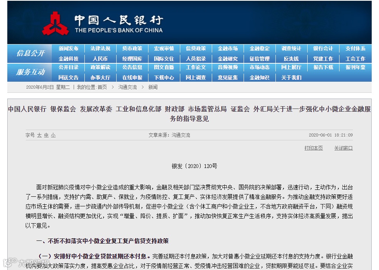Click the 信息公开 section header
The height and width of the screenshot is (270, 379).
coord(30,53)
